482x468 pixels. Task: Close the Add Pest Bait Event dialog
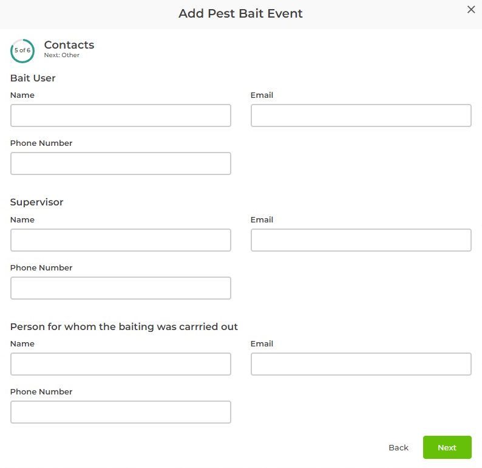click(470, 9)
